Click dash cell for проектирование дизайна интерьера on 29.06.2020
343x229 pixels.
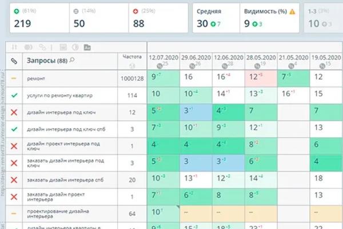(x=196, y=214)
